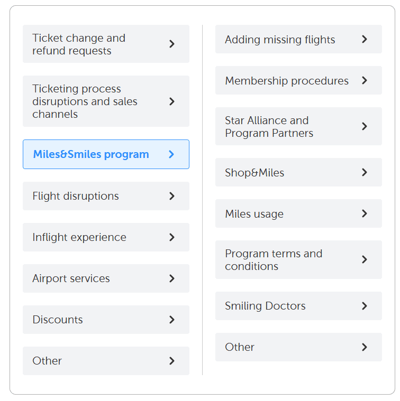Click chevron beside Inflight experience
The width and height of the screenshot is (400, 401).
172,237
